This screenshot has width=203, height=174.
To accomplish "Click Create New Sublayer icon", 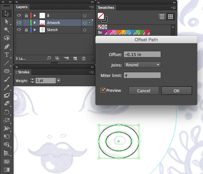I will 66,58.
